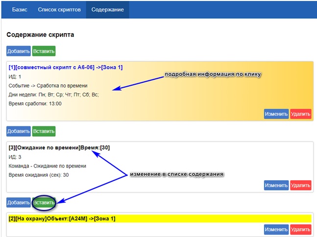Click Добавить directly above item [2]
The height and width of the screenshot is (237, 317).
click(x=19, y=202)
